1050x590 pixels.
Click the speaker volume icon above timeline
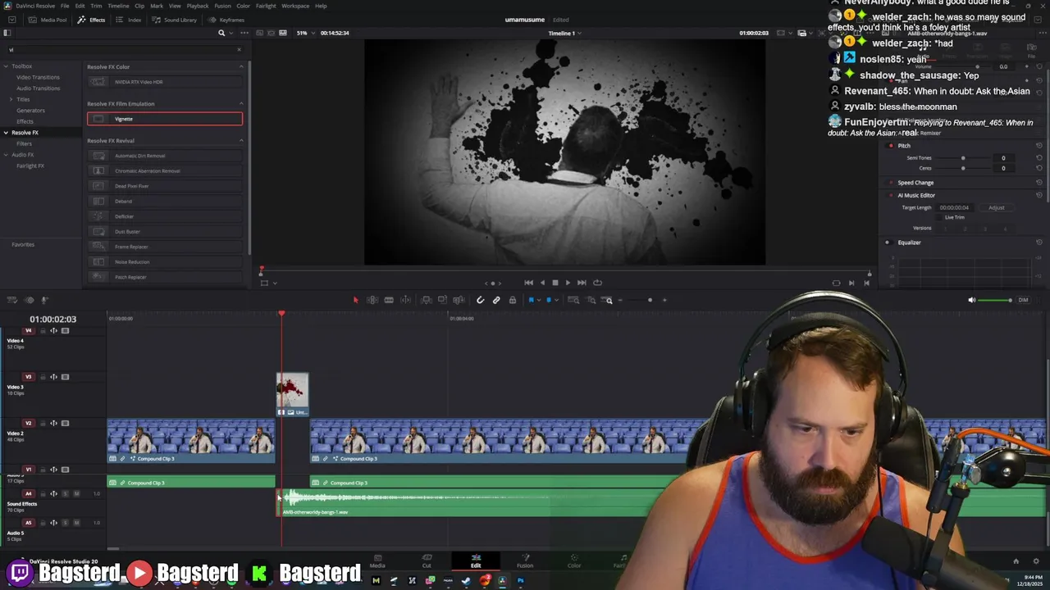[x=971, y=300]
